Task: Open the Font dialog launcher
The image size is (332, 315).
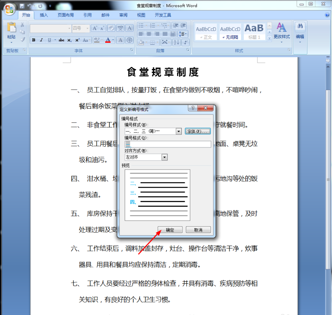Action: pos(131,50)
